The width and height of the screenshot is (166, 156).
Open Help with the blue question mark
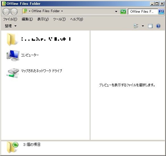[158, 26]
